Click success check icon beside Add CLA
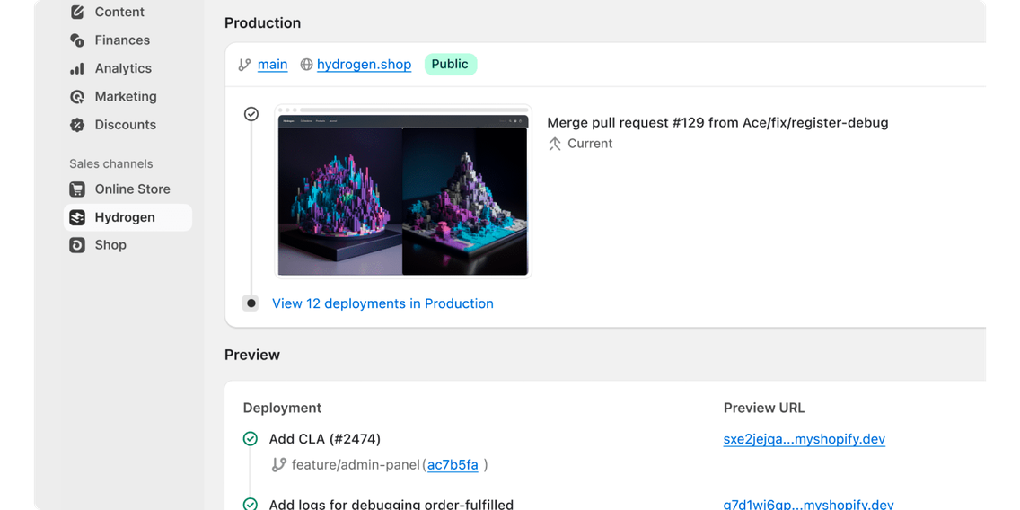The height and width of the screenshot is (510, 1020). pos(251,439)
